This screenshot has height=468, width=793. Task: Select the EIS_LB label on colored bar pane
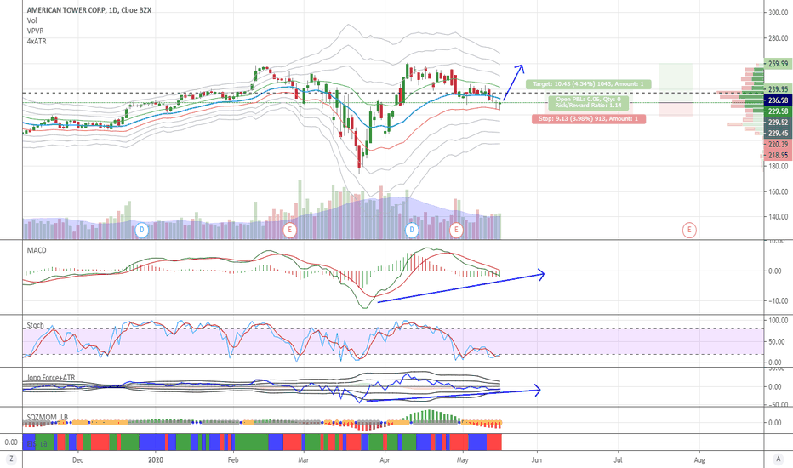(x=37, y=443)
